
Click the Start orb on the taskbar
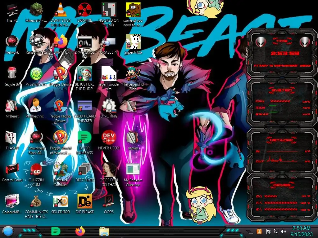tap(8, 231)
